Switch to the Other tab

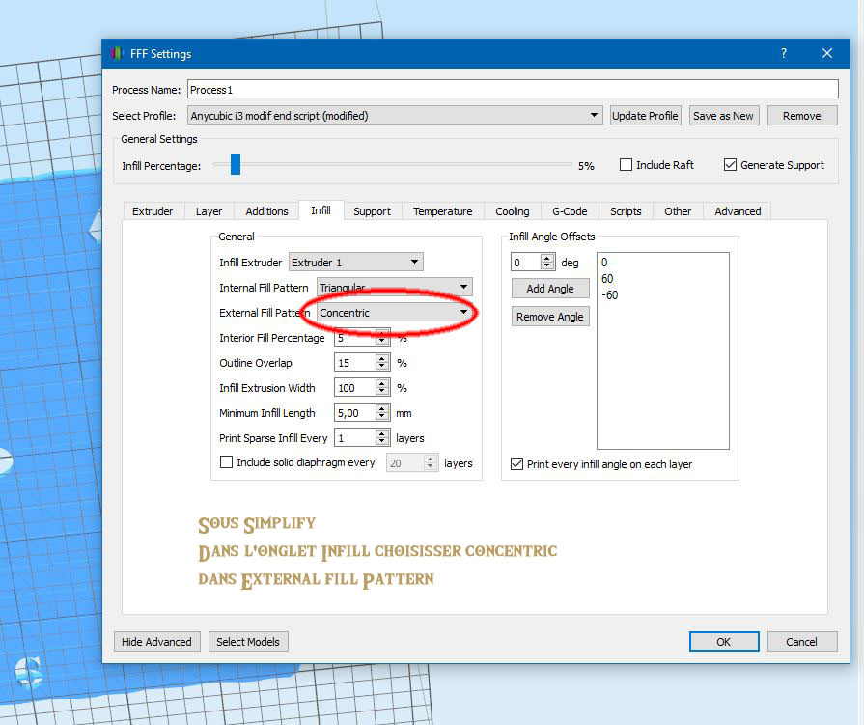678,211
